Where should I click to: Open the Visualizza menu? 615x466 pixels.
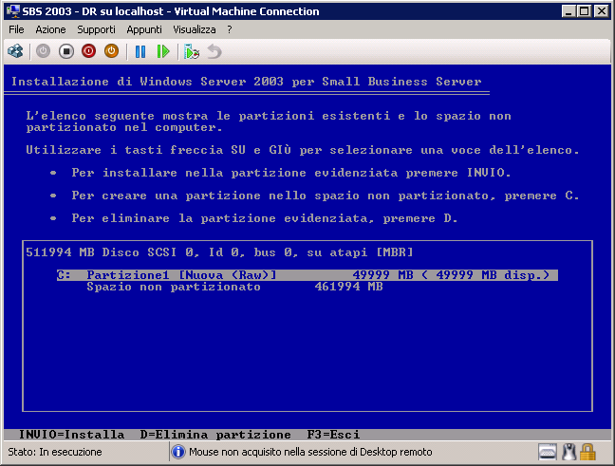pyautogui.click(x=195, y=29)
